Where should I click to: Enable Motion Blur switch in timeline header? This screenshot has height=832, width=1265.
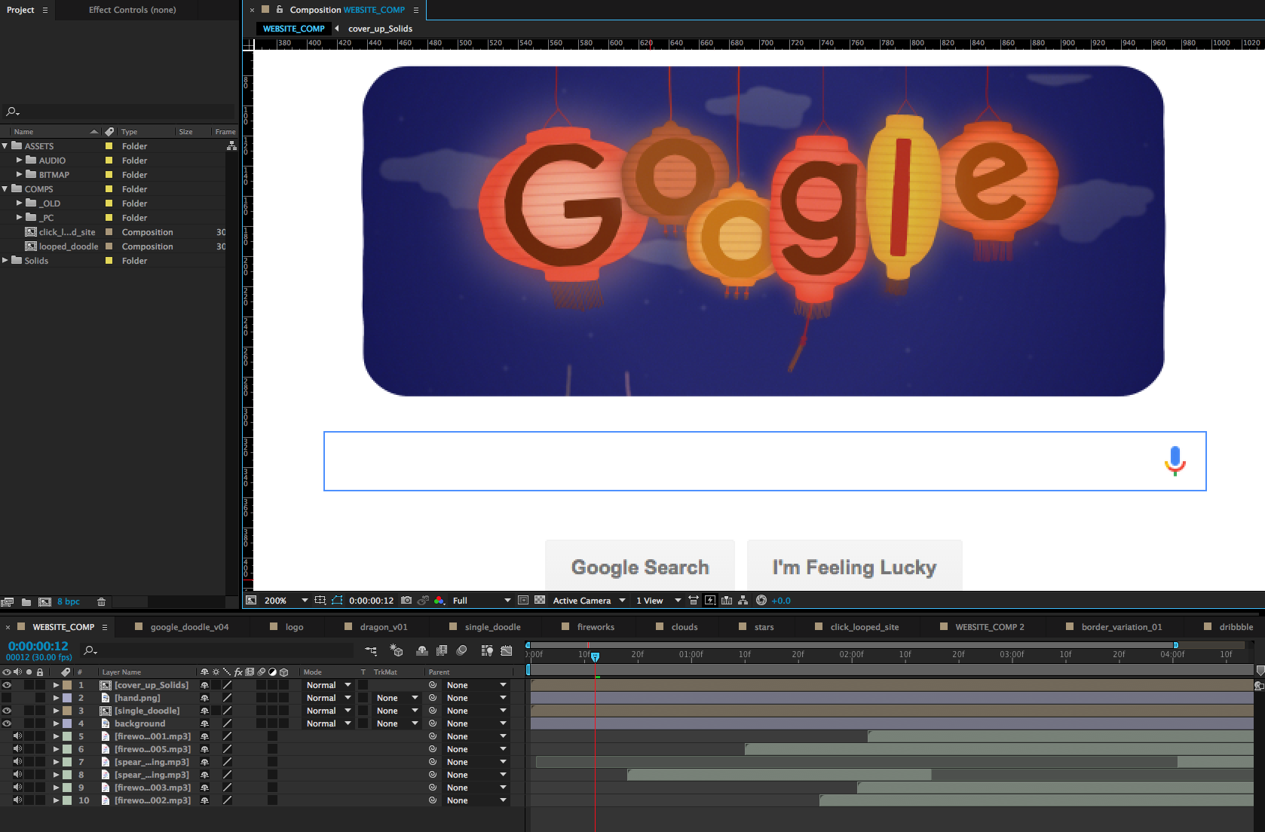[x=461, y=650]
